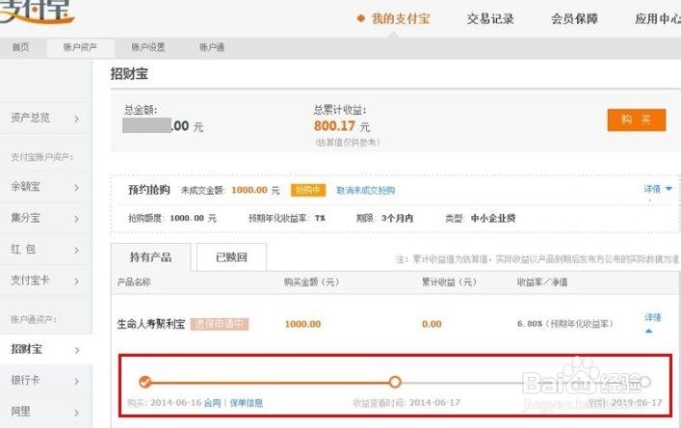The image size is (681, 428).
Task: Click 中小企业贷 type text
Action: coord(493,218)
